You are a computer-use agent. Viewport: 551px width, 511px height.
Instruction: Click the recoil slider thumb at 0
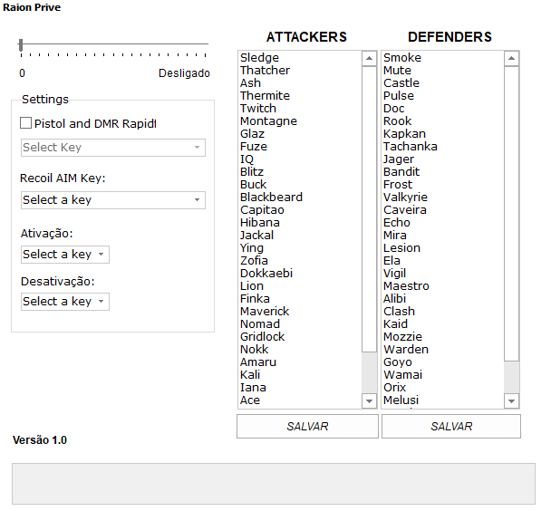coord(21,45)
